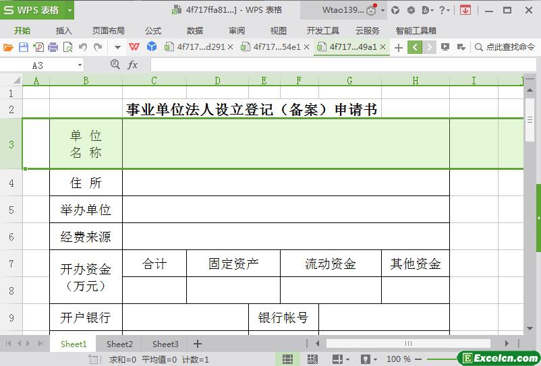The height and width of the screenshot is (366, 541).
Task: Click the command search box
Action: point(505,47)
